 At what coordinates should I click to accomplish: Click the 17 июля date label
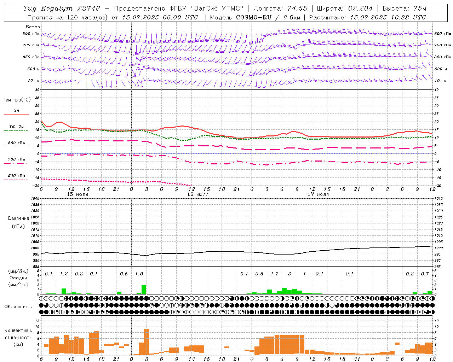pos(318,194)
